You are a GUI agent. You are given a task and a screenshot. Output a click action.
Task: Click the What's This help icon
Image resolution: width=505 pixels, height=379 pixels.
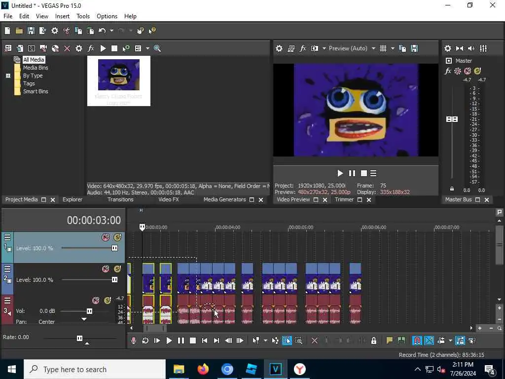coord(152,31)
